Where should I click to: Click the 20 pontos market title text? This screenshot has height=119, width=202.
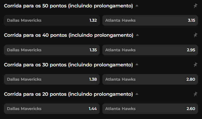[68, 94]
